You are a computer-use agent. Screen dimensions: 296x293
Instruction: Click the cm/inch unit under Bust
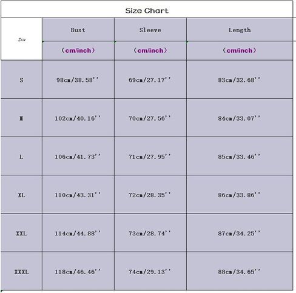(78, 50)
